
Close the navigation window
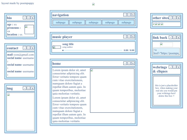(x=133, y=15)
